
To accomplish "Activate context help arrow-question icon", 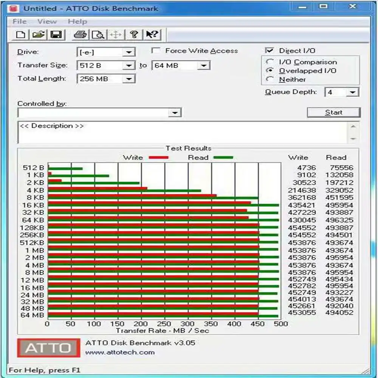I will pyautogui.click(x=152, y=35).
